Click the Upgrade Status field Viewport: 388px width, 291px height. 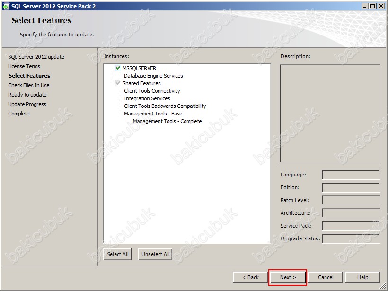tap(351, 239)
